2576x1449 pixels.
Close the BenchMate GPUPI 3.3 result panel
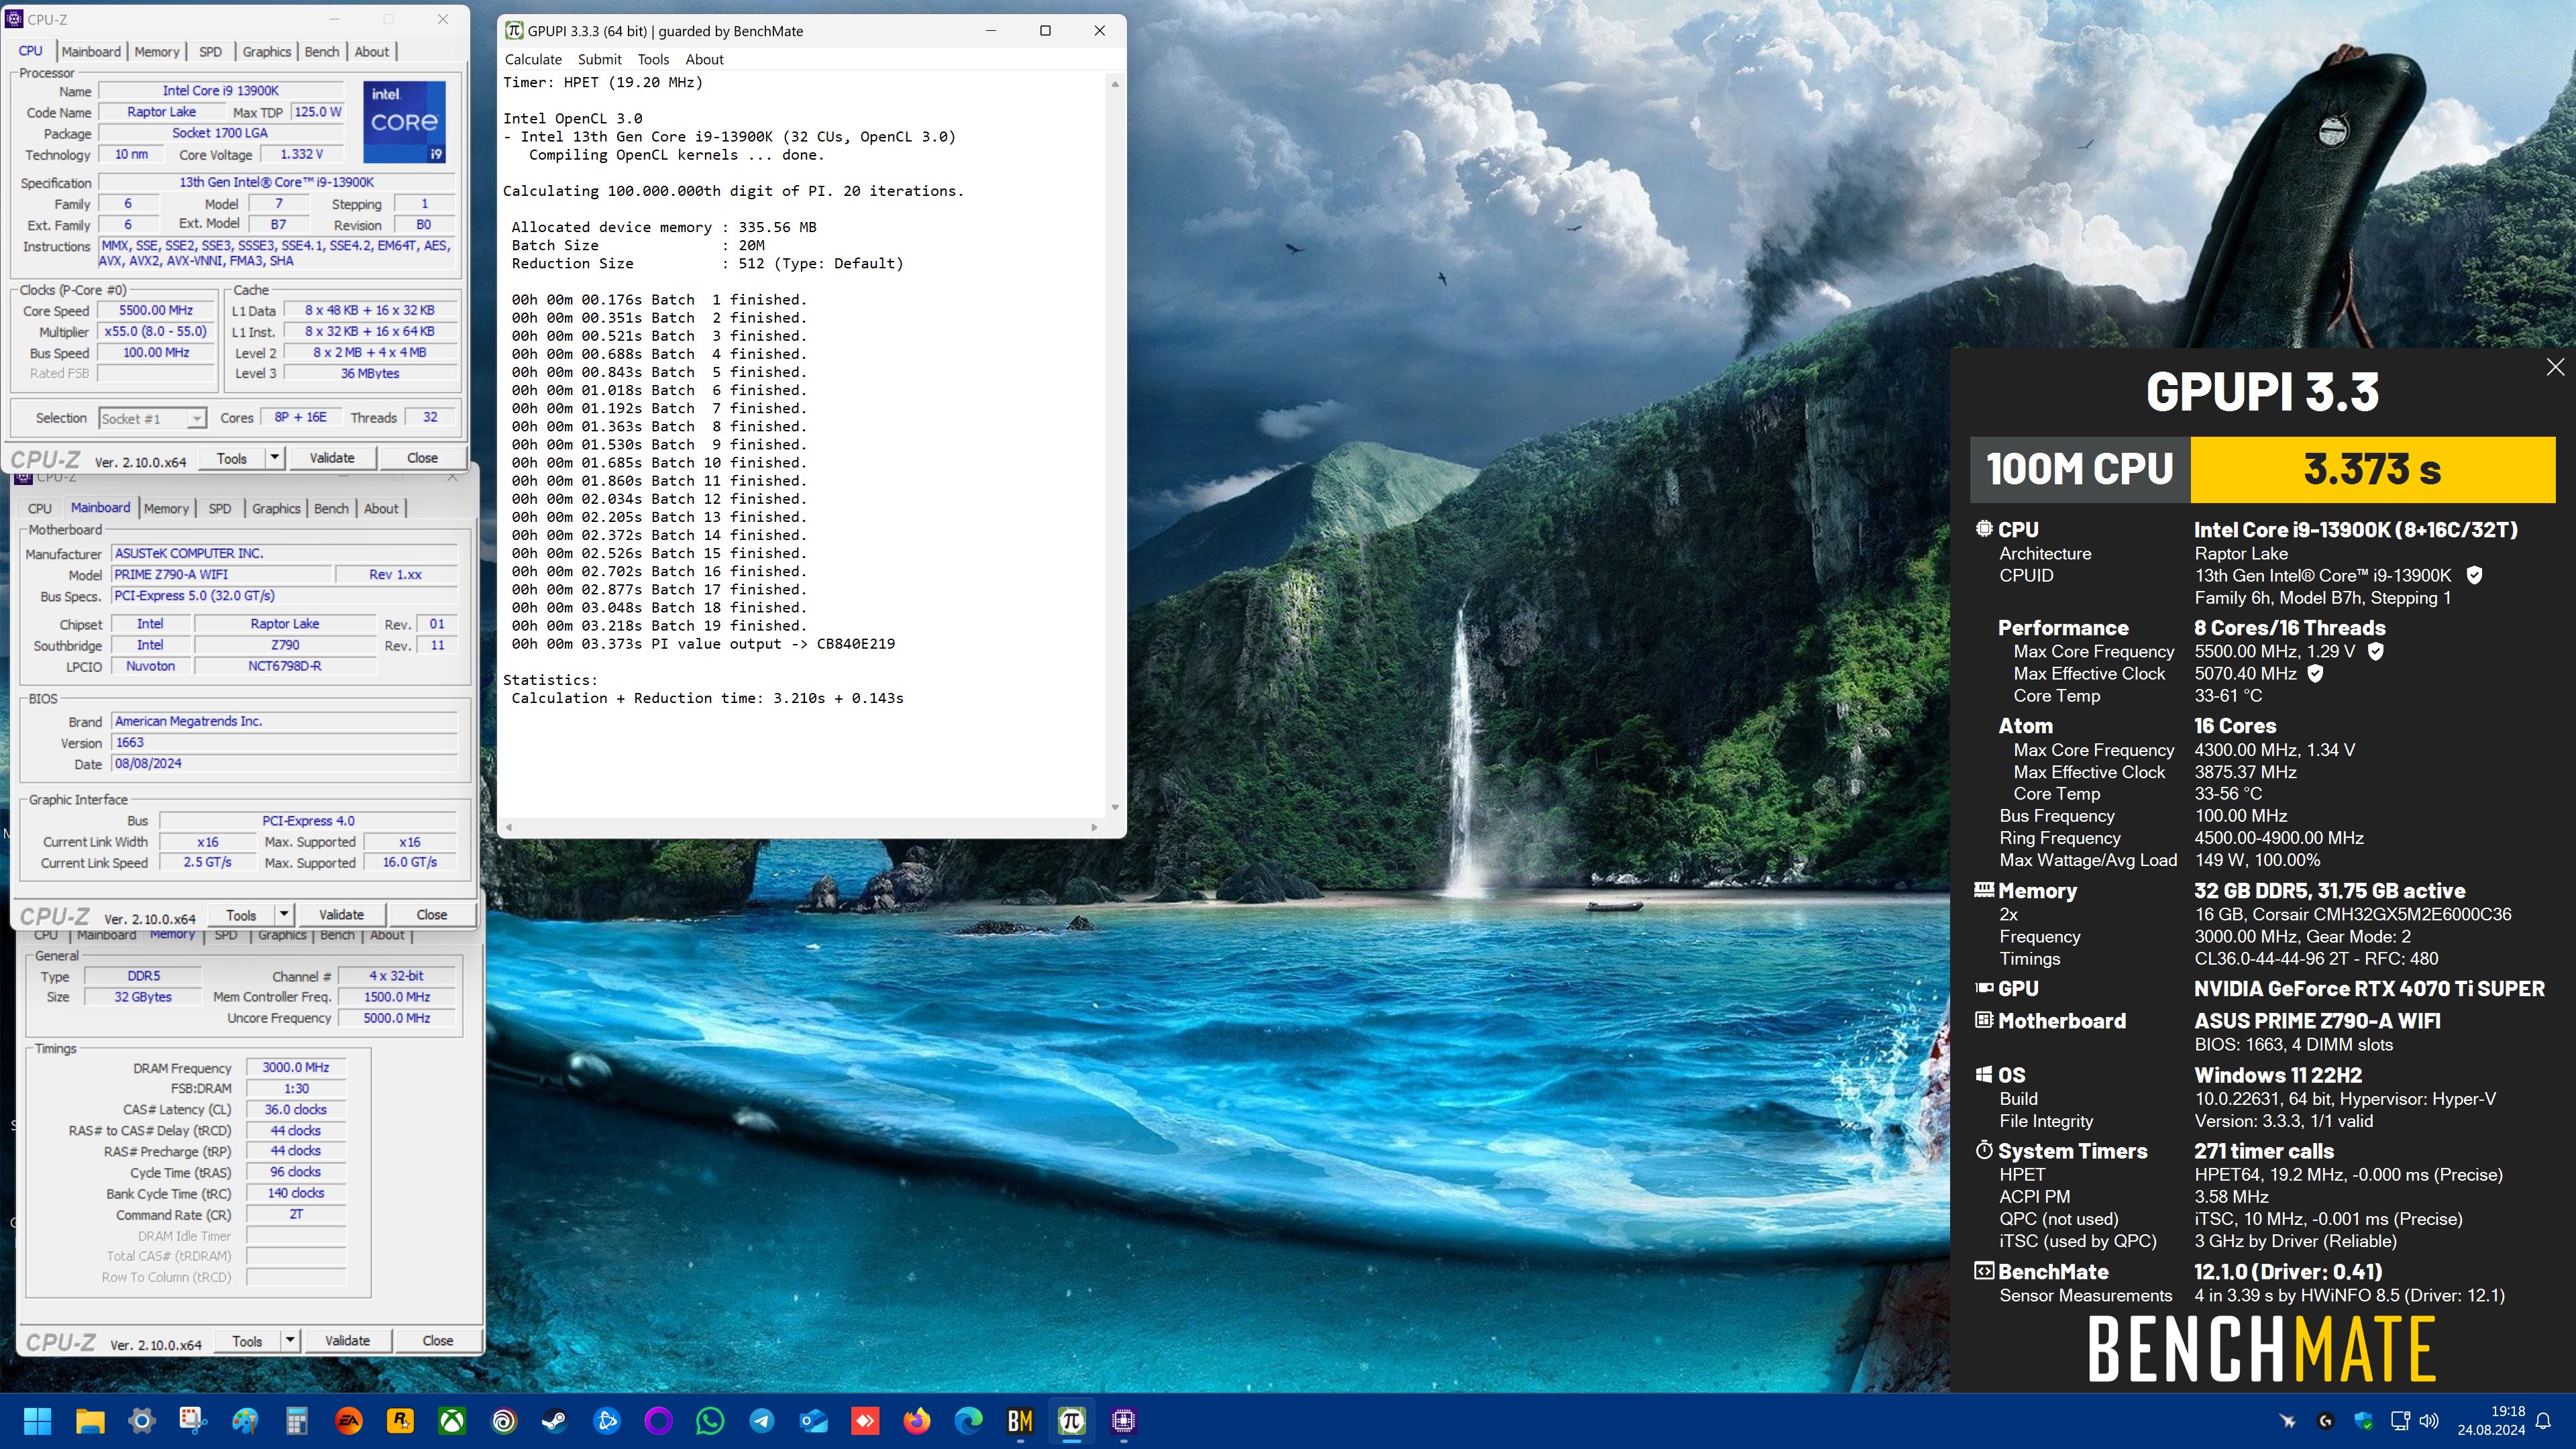[x=2555, y=367]
